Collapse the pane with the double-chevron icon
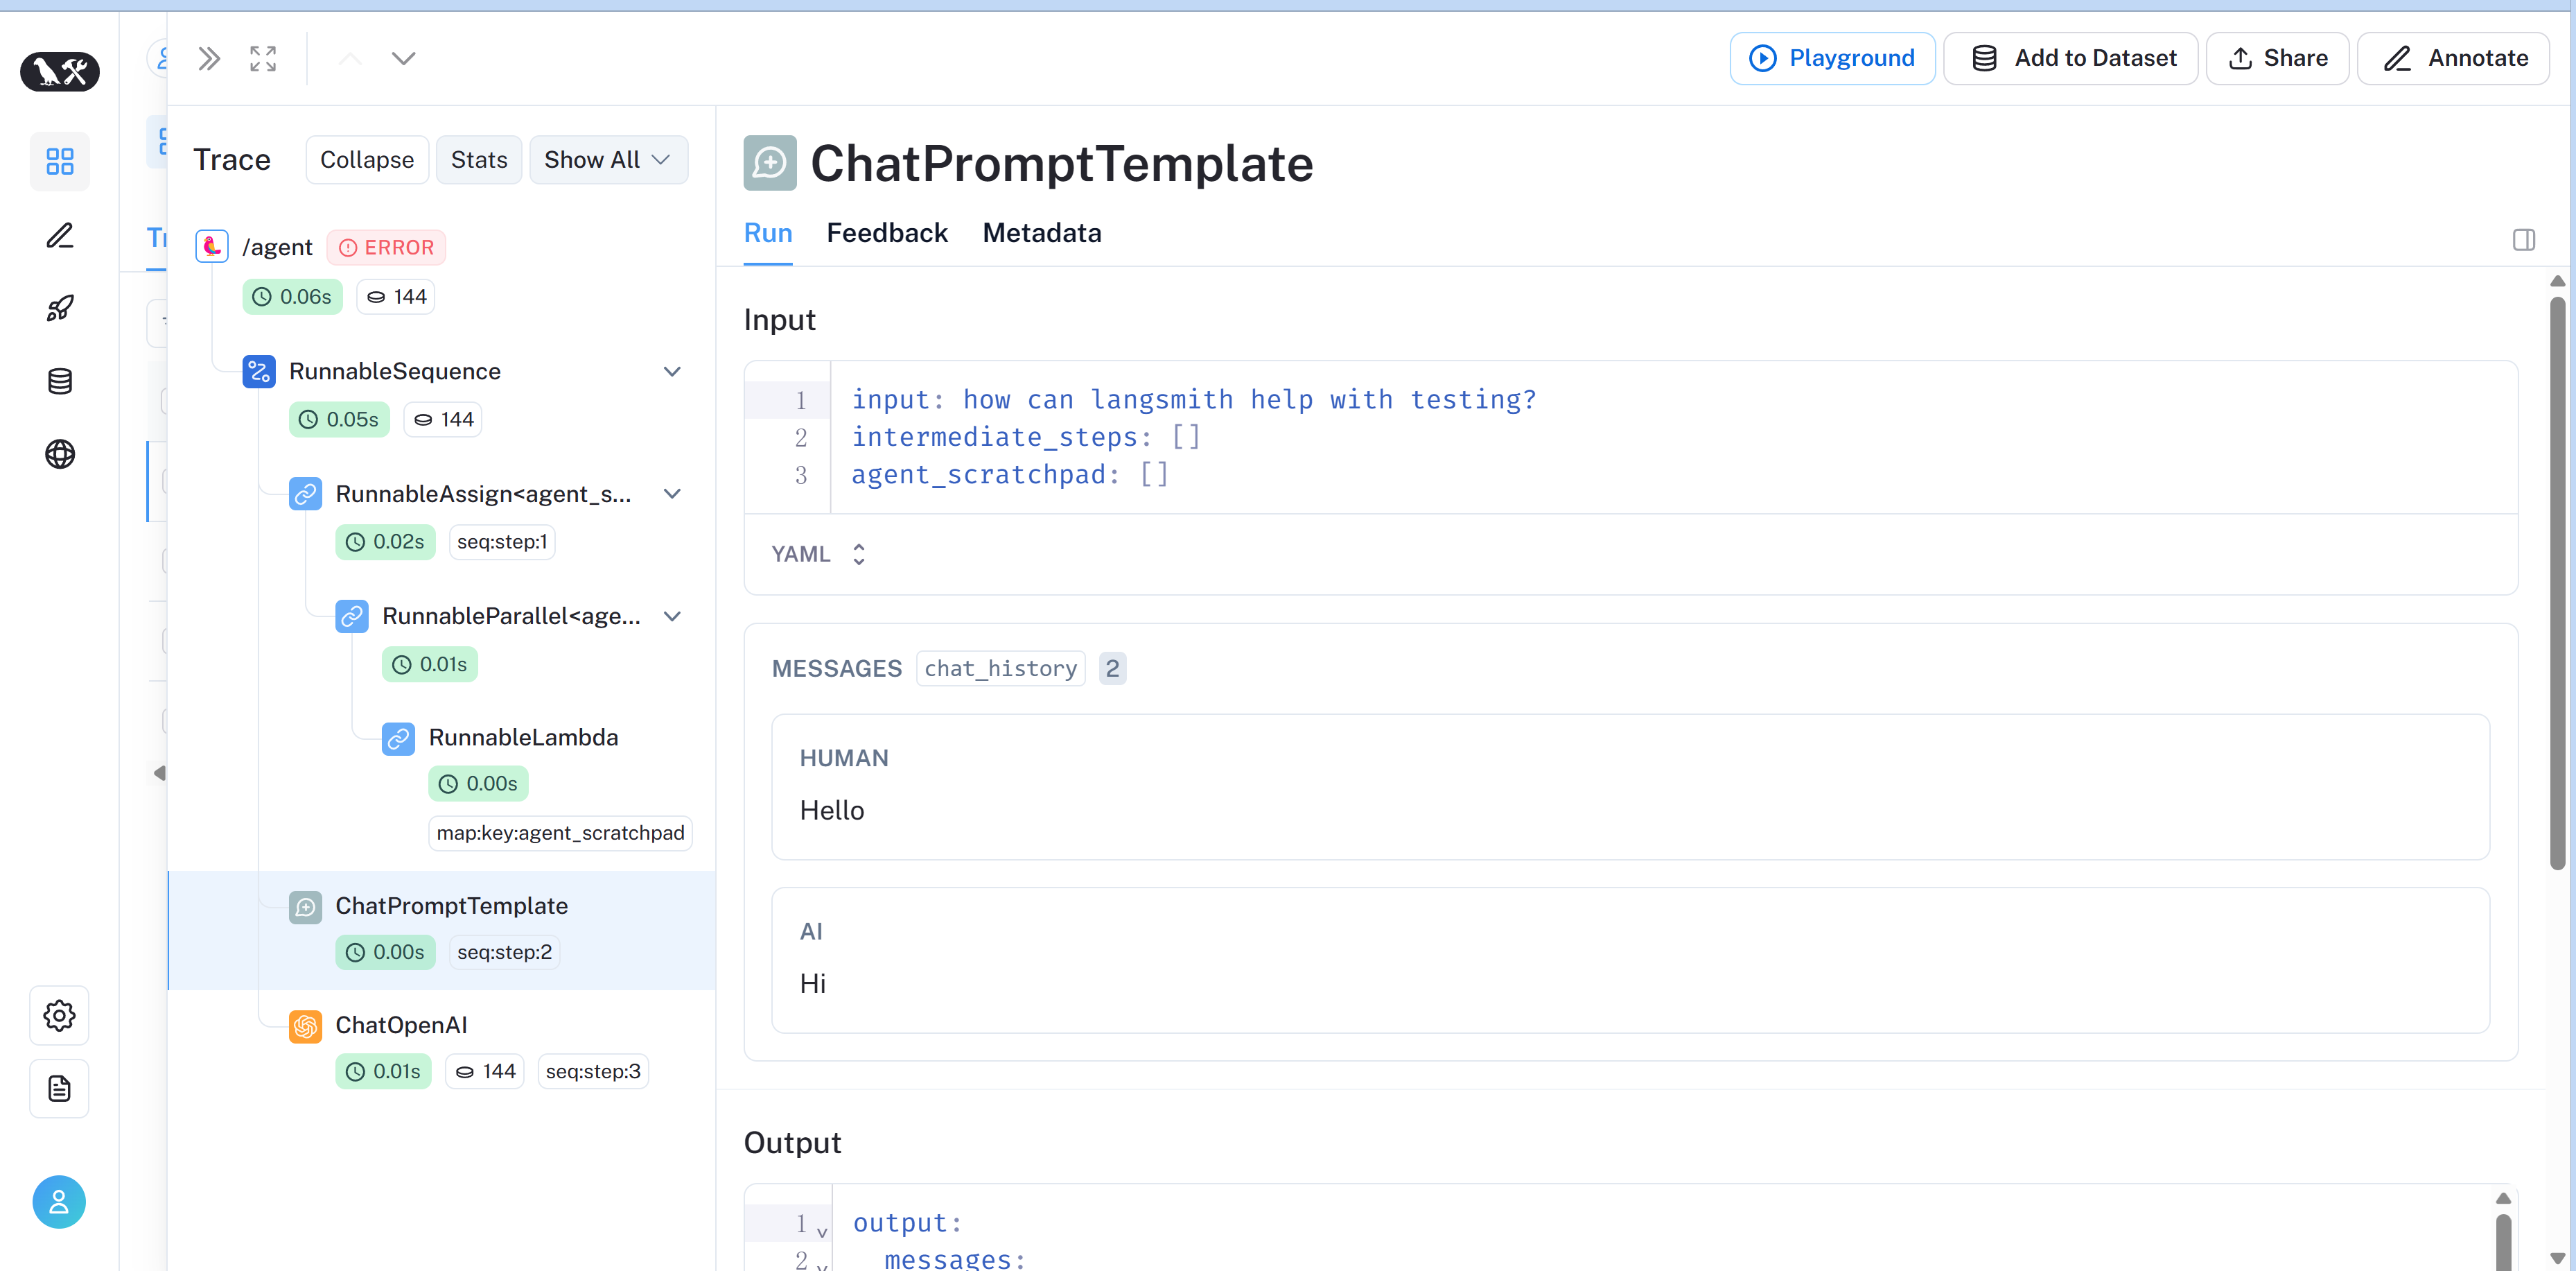The height and width of the screenshot is (1271, 2576). (209, 57)
